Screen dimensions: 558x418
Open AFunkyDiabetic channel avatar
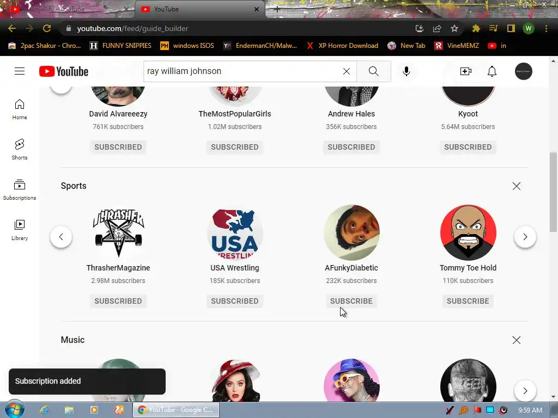pos(351,232)
